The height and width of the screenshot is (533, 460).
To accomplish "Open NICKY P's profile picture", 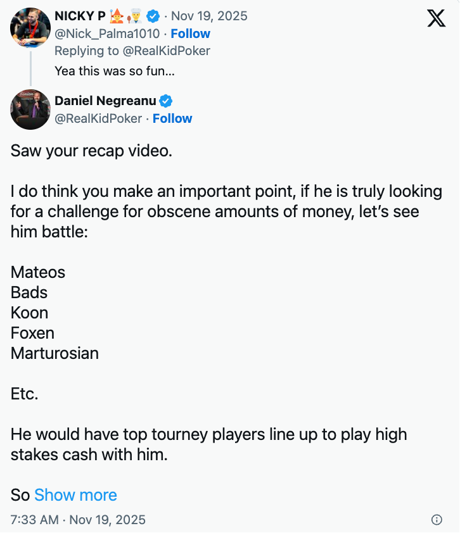I will [x=30, y=28].
